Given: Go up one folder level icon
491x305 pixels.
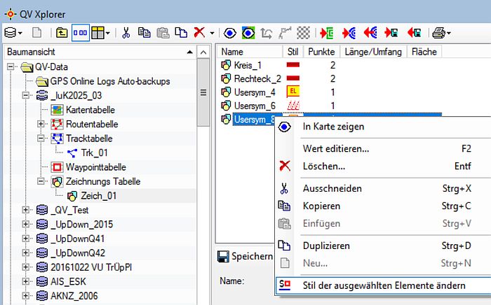Looking at the screenshot, I should point(62,33).
